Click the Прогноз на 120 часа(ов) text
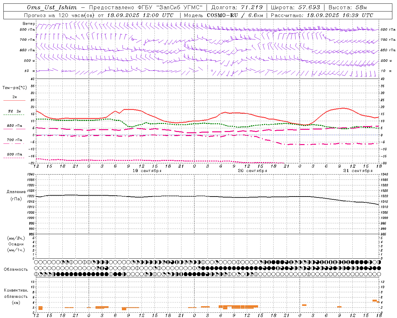397x318 pixels. point(60,15)
